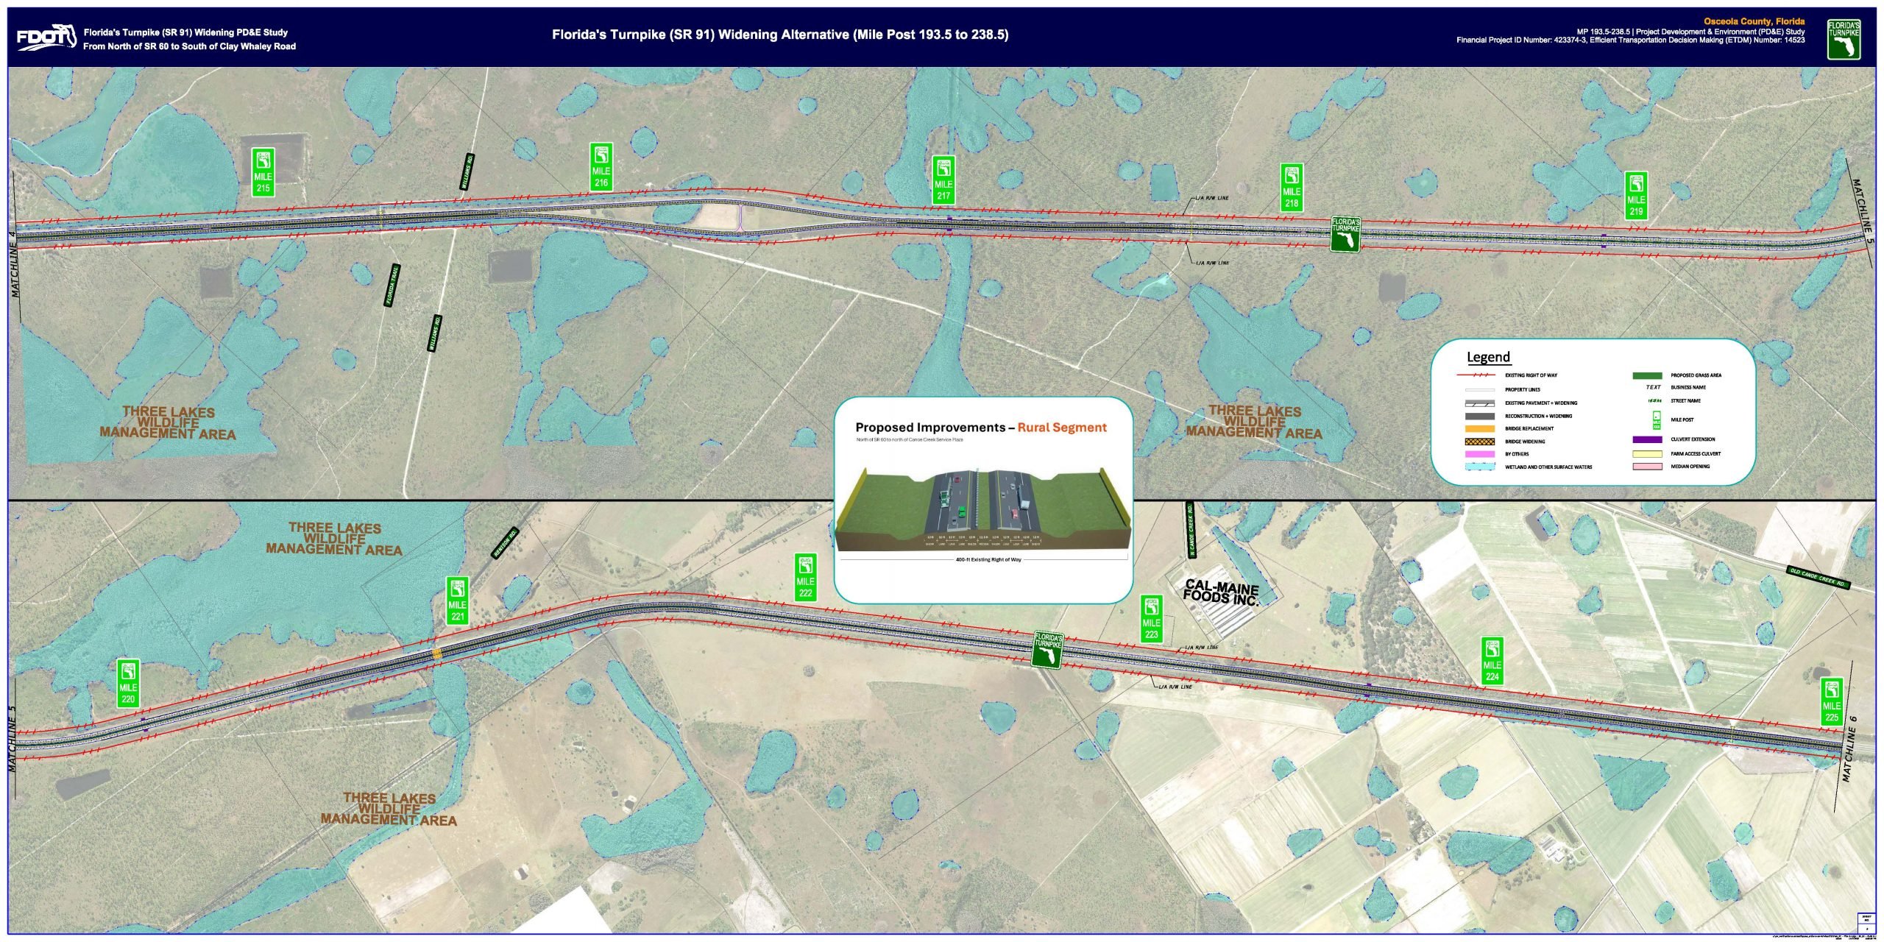Select the Mile 219 marker sign

(1636, 194)
